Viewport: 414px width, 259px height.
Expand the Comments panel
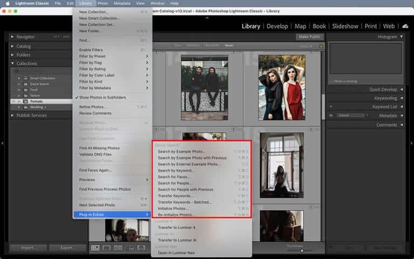click(x=401, y=125)
